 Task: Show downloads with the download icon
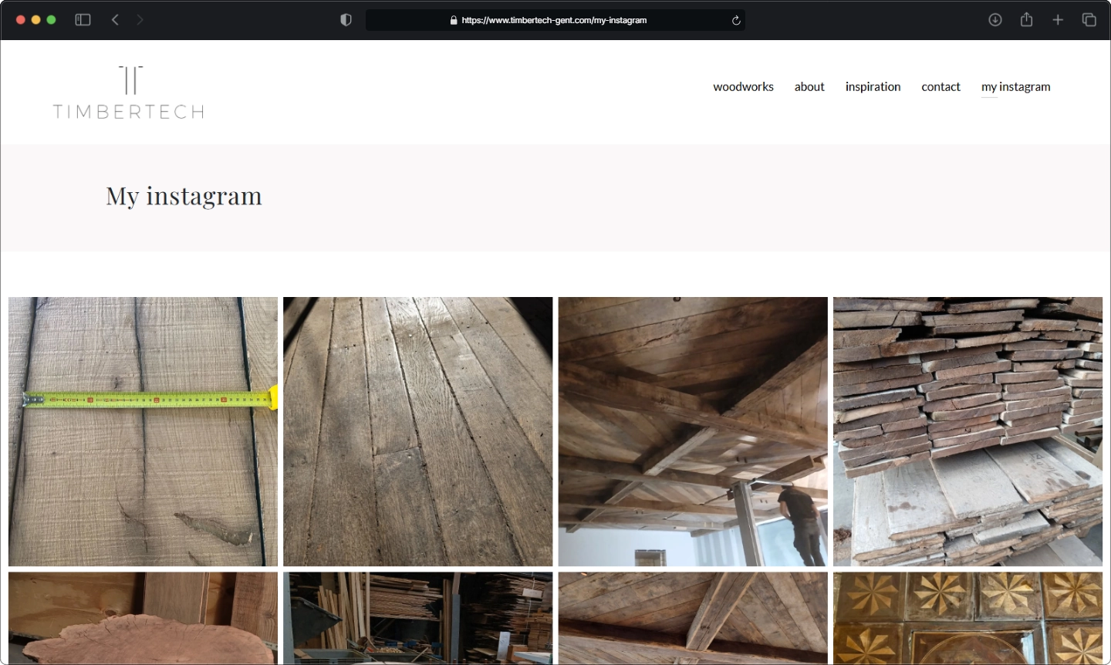tap(995, 20)
